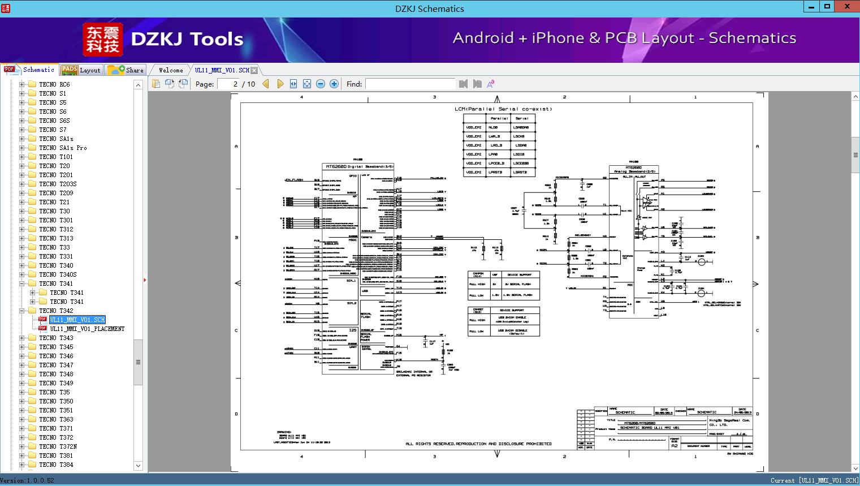Toggle match case search icon

(x=491, y=84)
